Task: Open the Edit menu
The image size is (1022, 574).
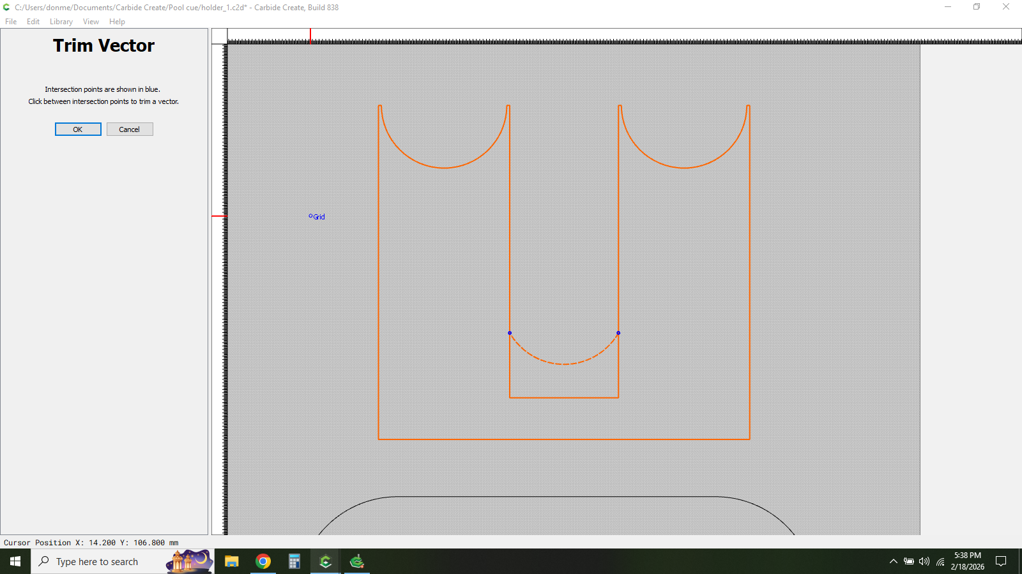Action: pos(33,22)
